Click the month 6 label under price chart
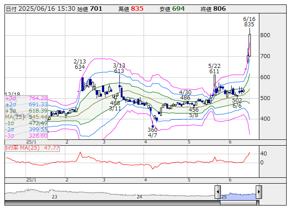The width and height of the screenshot is (292, 210). pyautogui.click(x=230, y=142)
